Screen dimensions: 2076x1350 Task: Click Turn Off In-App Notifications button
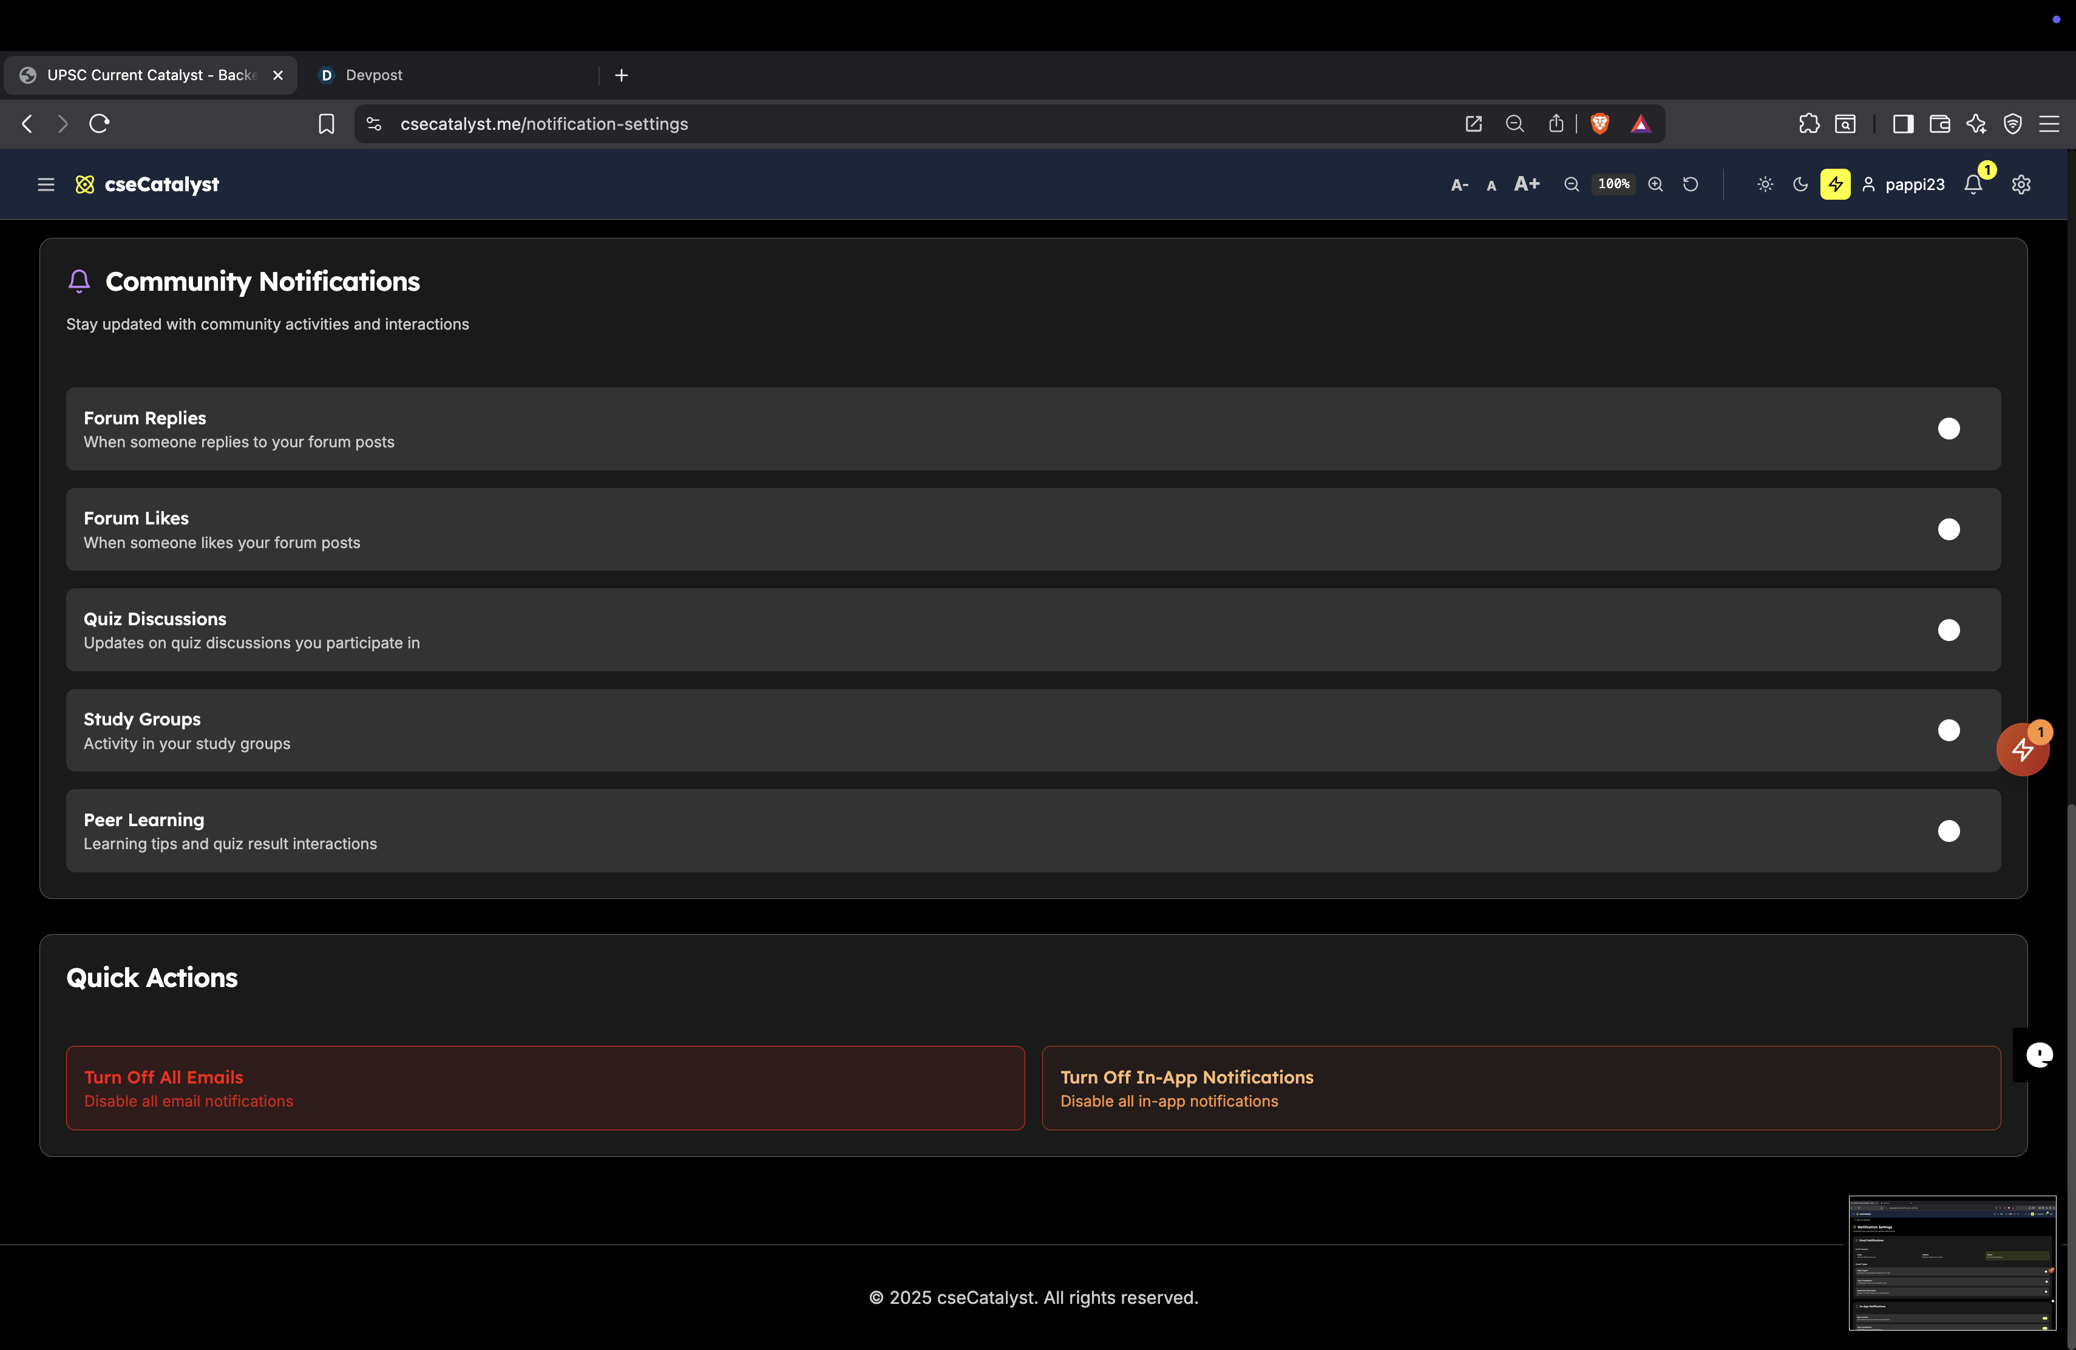click(1521, 1088)
